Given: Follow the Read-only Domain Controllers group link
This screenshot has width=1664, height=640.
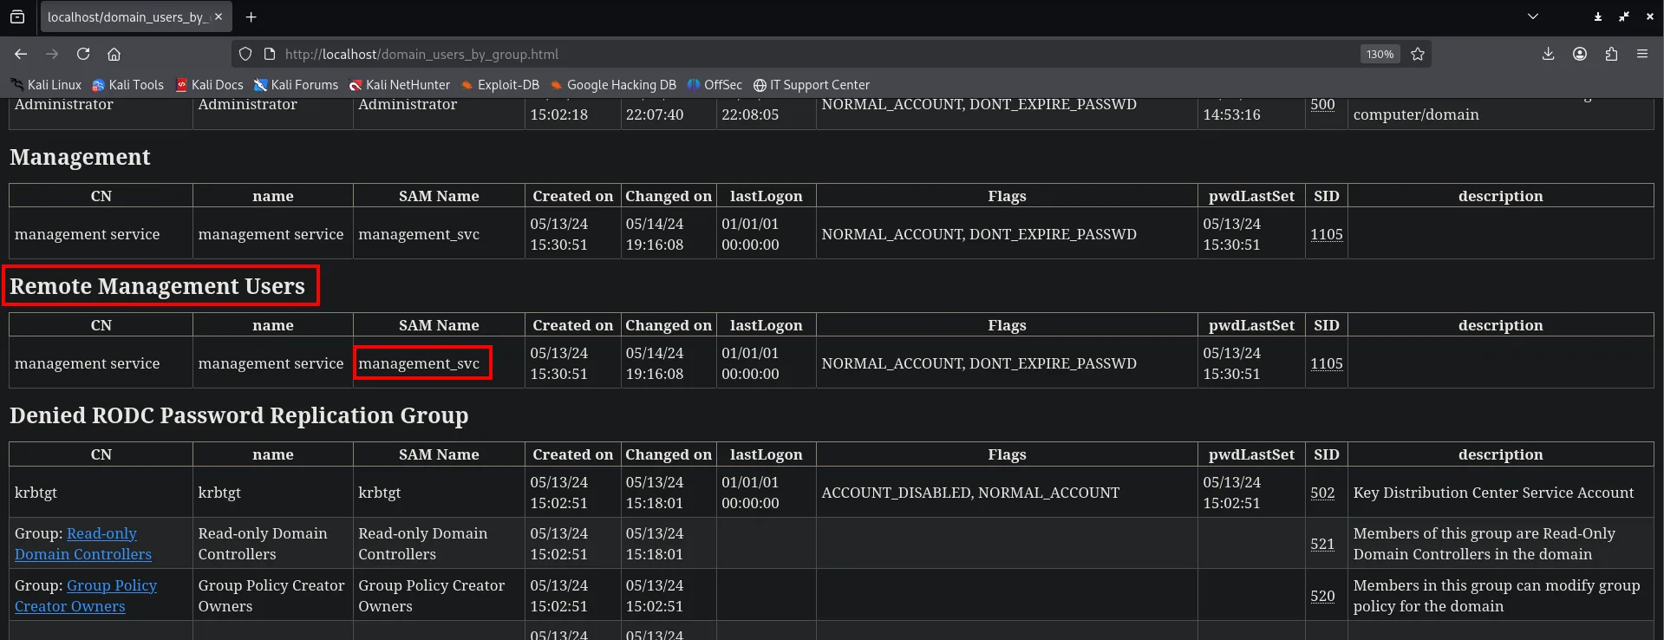Looking at the screenshot, I should 83,544.
